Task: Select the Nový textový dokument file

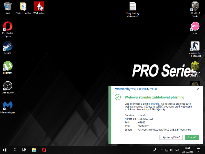Action: point(132,9)
